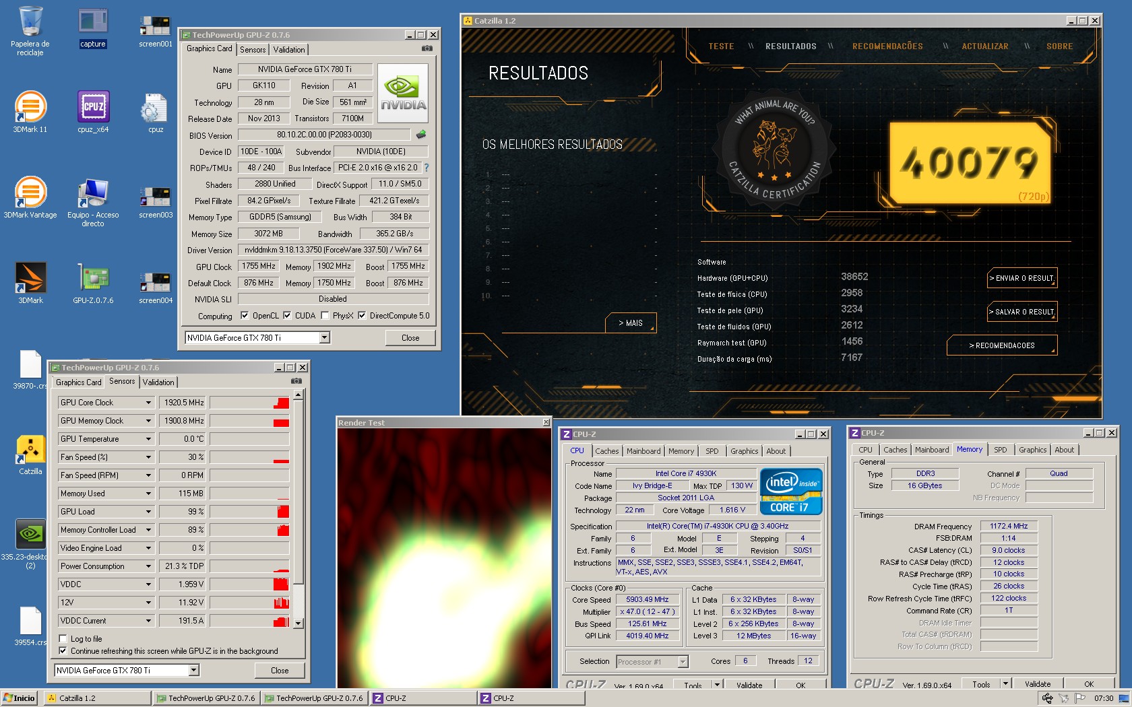Click the 12V sensor graph
This screenshot has width=1132, height=707.
[x=249, y=603]
